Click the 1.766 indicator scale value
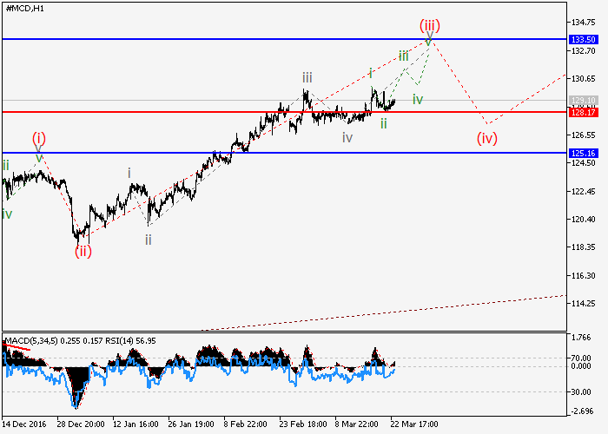The image size is (608, 434). tap(581, 338)
